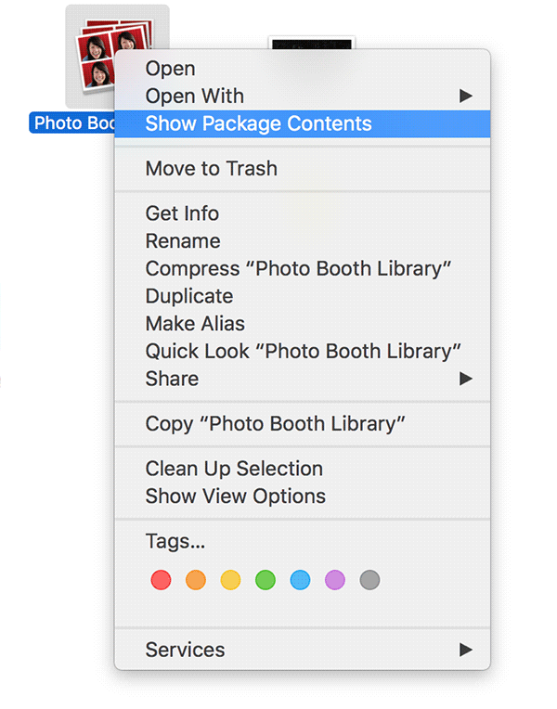
Task: Select the green color tag
Action: click(266, 581)
